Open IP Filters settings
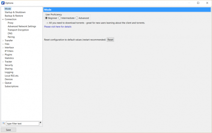212x133 pixels. click(9, 51)
